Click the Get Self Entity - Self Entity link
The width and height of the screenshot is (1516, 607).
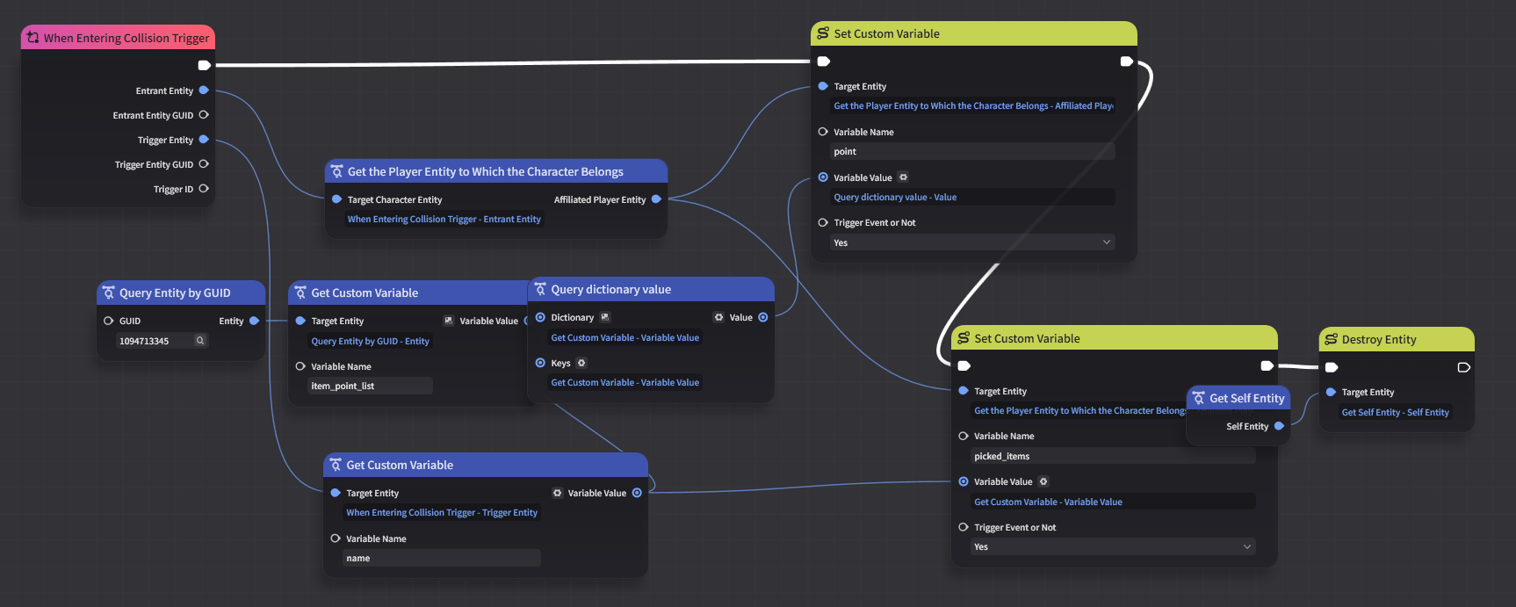tap(1396, 412)
